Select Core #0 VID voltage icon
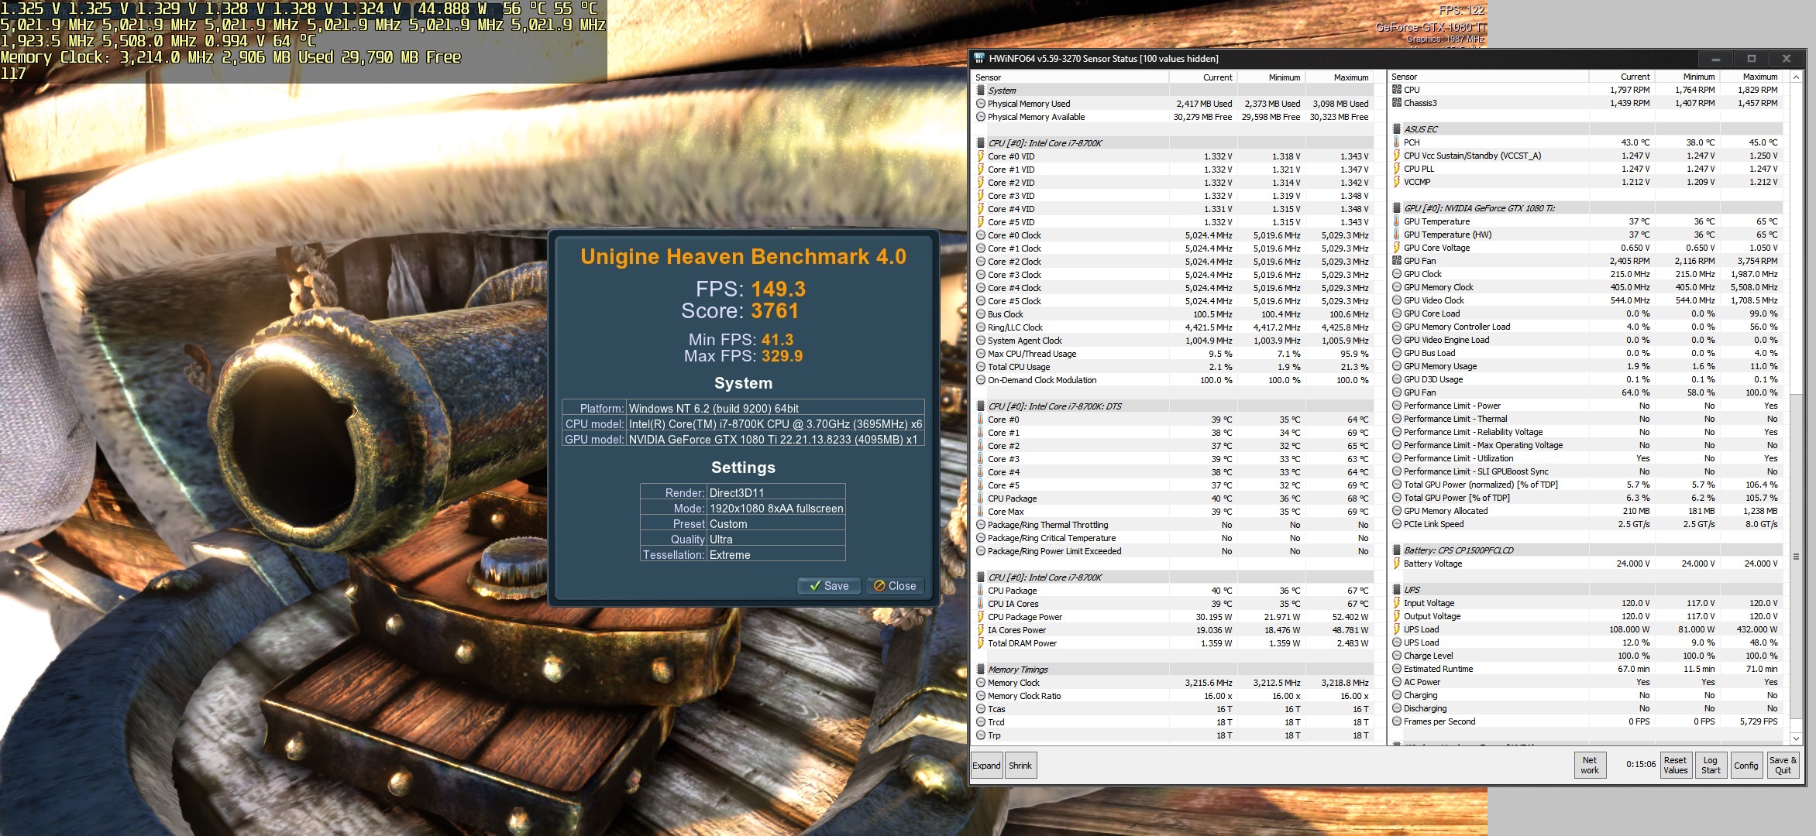 [x=981, y=156]
